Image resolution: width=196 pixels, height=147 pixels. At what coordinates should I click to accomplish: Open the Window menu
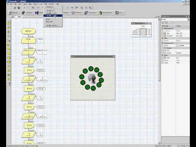pyautogui.click(x=51, y=4)
